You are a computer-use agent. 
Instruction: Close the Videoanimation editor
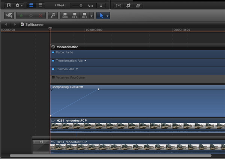pyautogui.click(x=53, y=47)
